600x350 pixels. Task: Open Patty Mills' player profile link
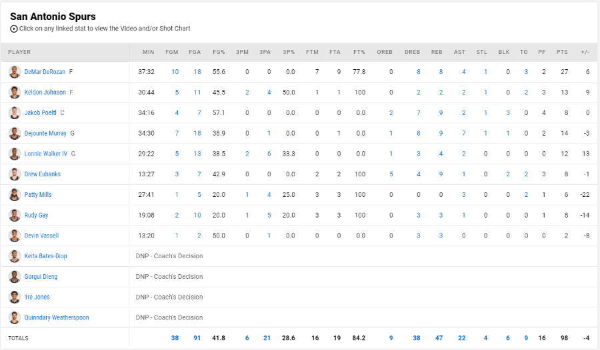click(38, 194)
